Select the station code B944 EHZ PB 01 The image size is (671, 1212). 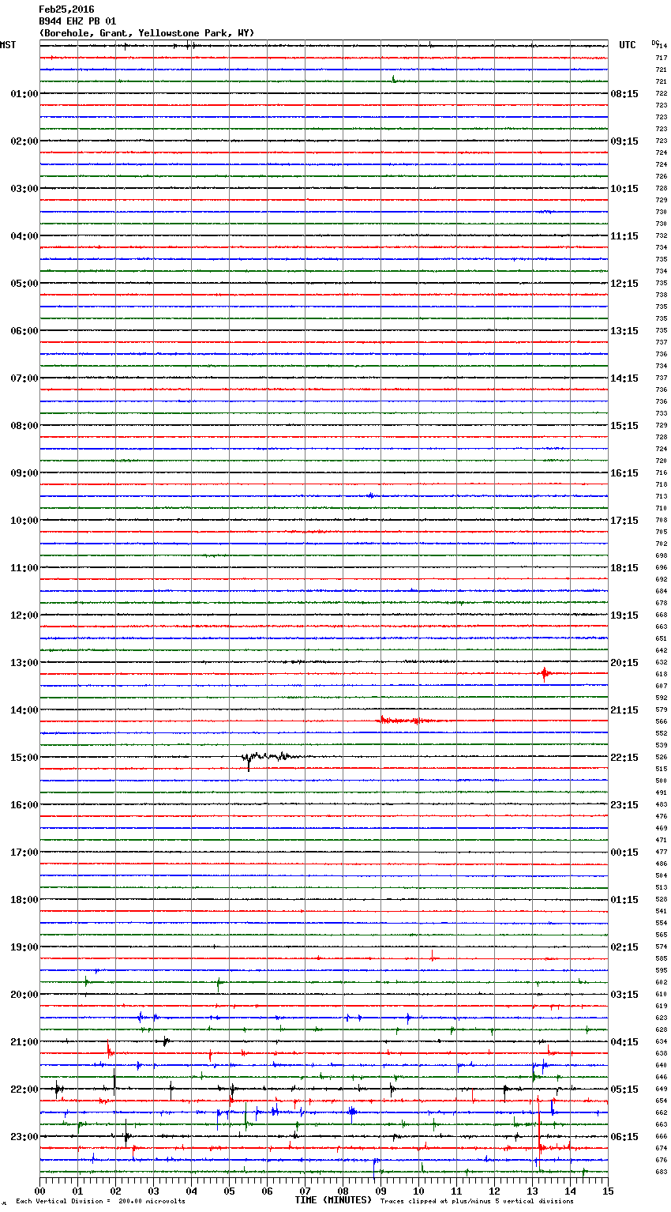click(x=77, y=21)
